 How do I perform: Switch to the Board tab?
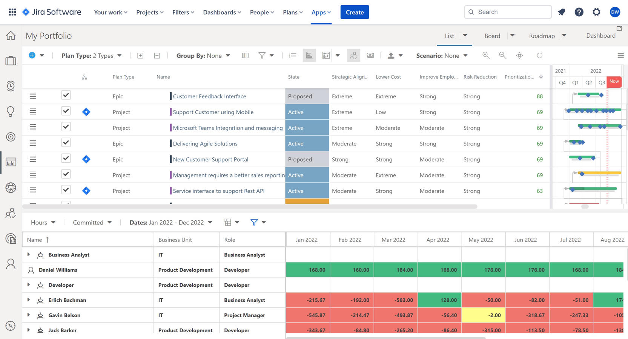492,36
